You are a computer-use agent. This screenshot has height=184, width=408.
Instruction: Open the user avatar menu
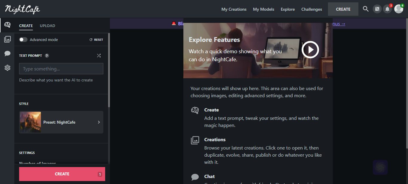[x=399, y=9]
